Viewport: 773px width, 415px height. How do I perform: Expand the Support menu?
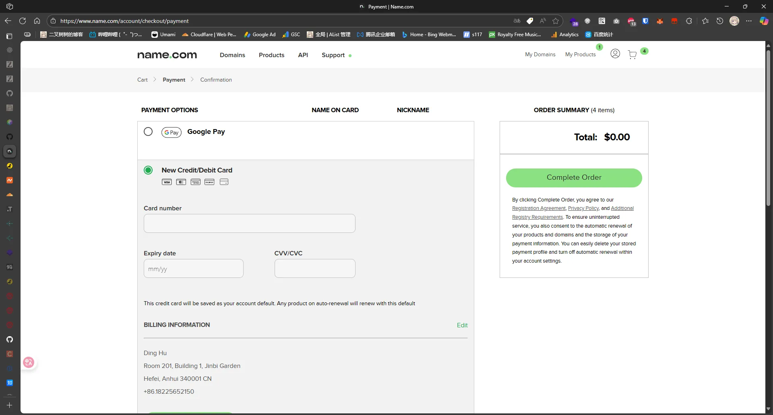(x=333, y=55)
